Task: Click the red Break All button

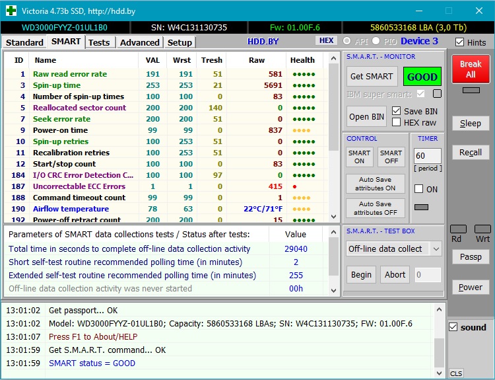Action: [471, 69]
